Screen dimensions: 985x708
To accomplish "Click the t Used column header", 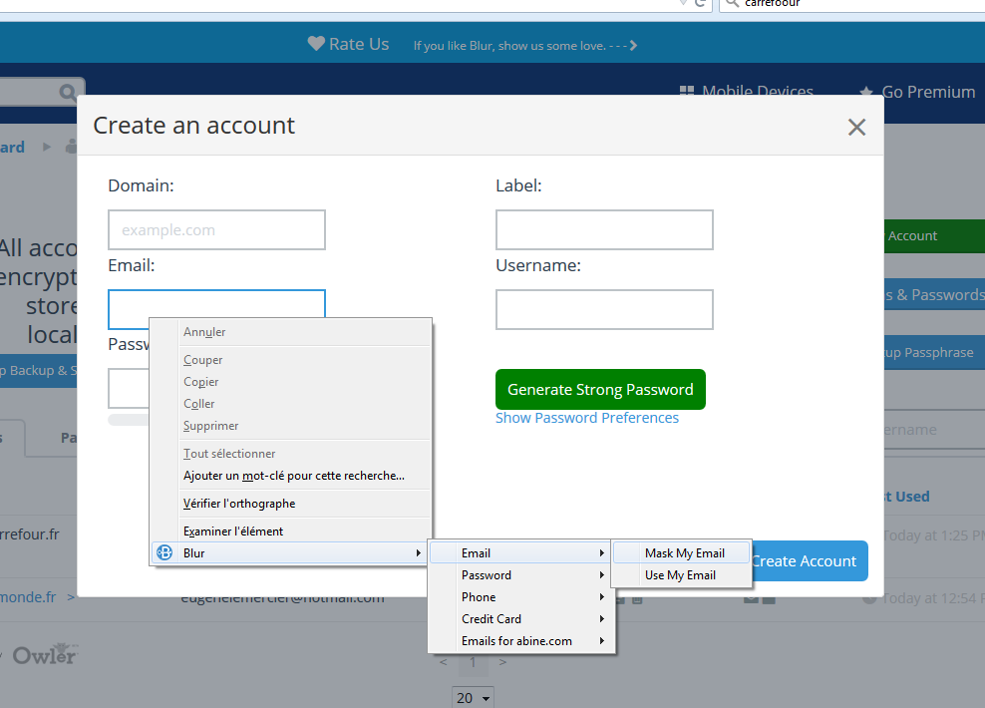I will coord(906,497).
